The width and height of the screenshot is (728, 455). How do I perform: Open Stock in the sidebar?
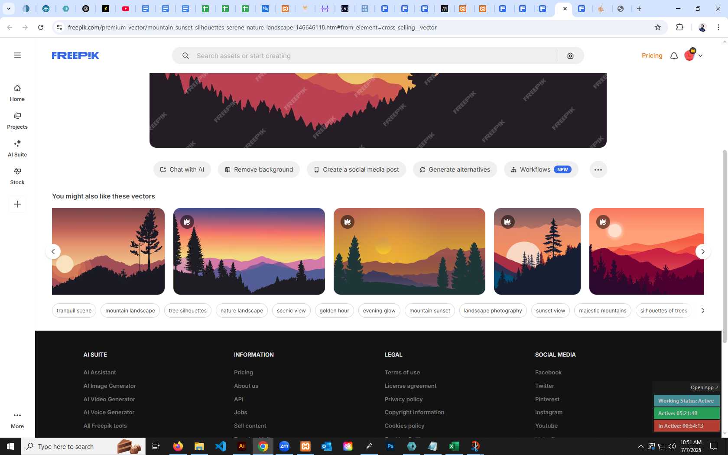pyautogui.click(x=17, y=176)
